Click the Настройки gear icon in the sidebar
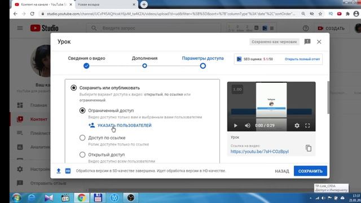This screenshot has height=203, width=361. pos(20,169)
